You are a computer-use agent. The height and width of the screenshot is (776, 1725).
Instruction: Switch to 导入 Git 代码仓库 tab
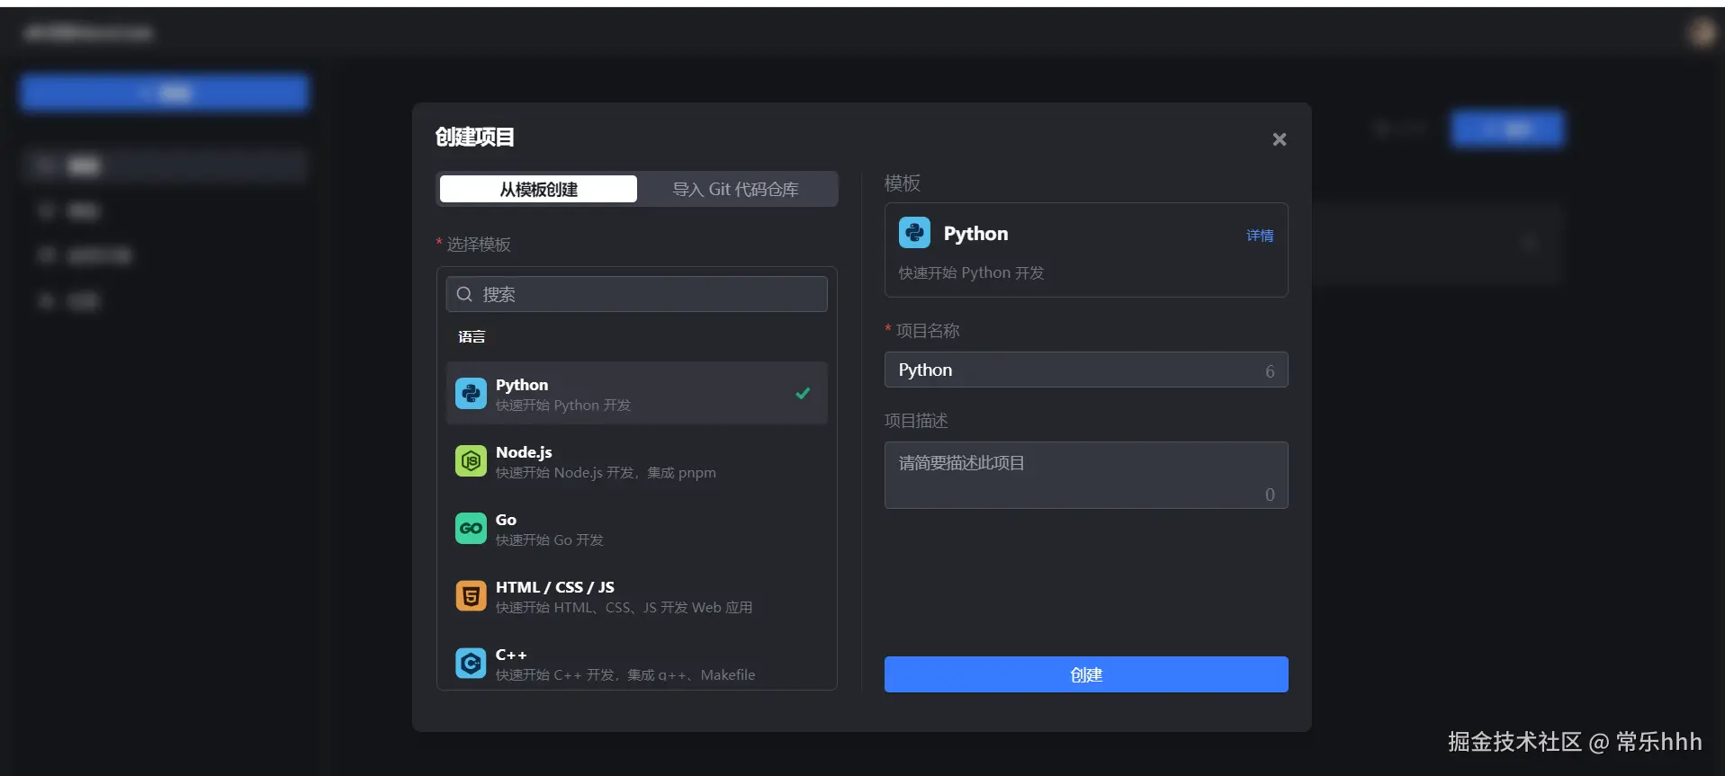[735, 189]
